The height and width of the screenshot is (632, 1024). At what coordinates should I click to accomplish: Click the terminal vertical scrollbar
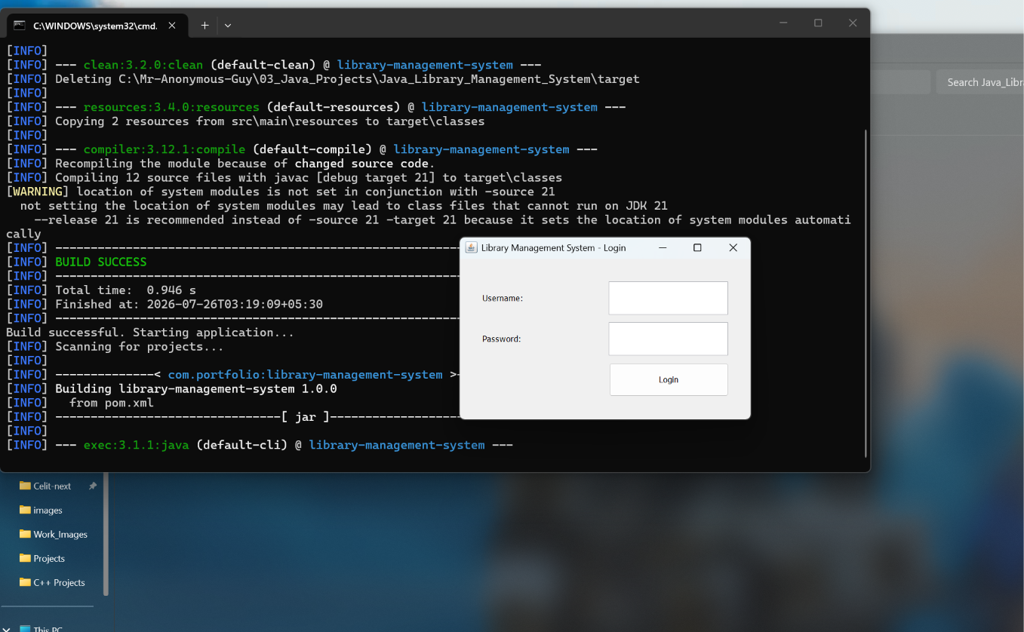click(866, 293)
